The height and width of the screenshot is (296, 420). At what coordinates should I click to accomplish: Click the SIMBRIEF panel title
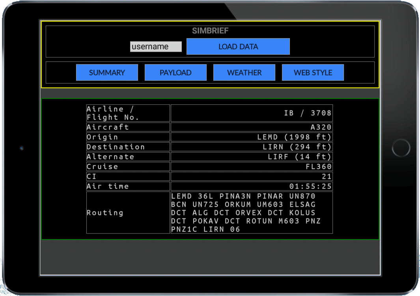point(210,31)
